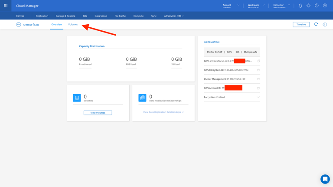Open the Compute menu item
This screenshot has height=187, width=333.
pos(138,16)
